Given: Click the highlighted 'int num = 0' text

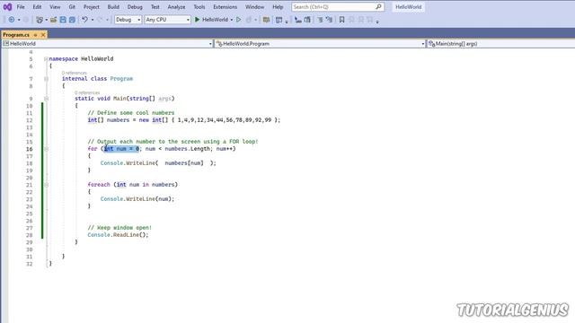Looking at the screenshot, I should [121, 149].
